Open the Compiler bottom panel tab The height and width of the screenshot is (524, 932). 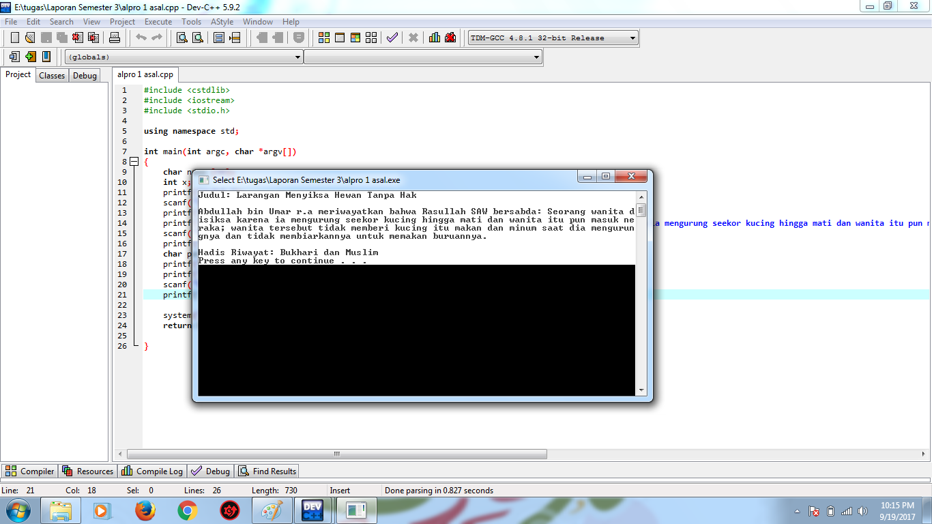click(x=30, y=471)
